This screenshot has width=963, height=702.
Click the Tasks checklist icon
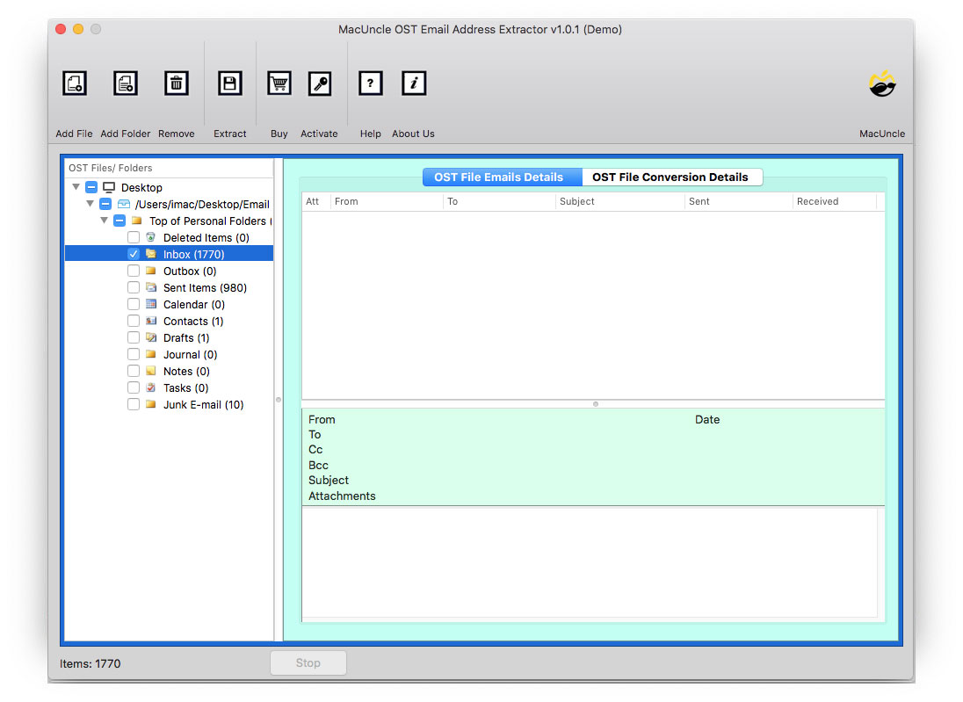pos(150,387)
